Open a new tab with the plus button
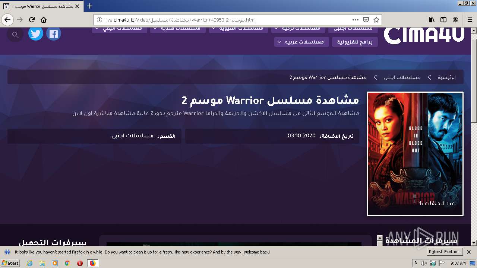 pyautogui.click(x=90, y=6)
